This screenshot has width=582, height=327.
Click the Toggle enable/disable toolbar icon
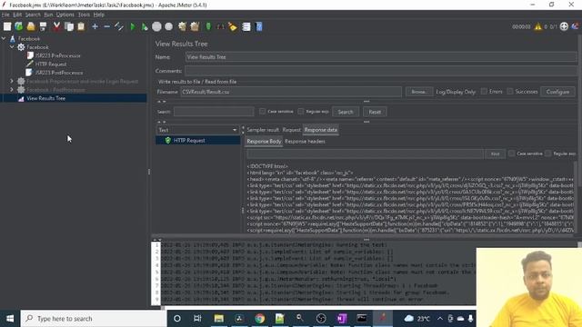pos(119,26)
